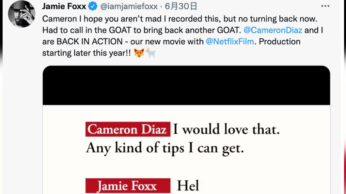Click the blue verified badge
The height and width of the screenshot is (194, 346).
click(x=93, y=6)
